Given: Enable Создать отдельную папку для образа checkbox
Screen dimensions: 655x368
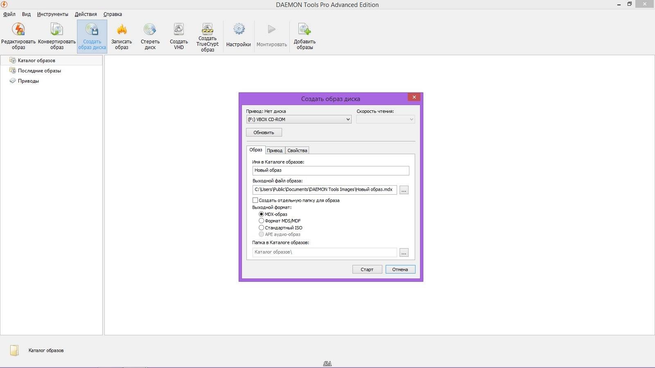Looking at the screenshot, I should pos(255,200).
